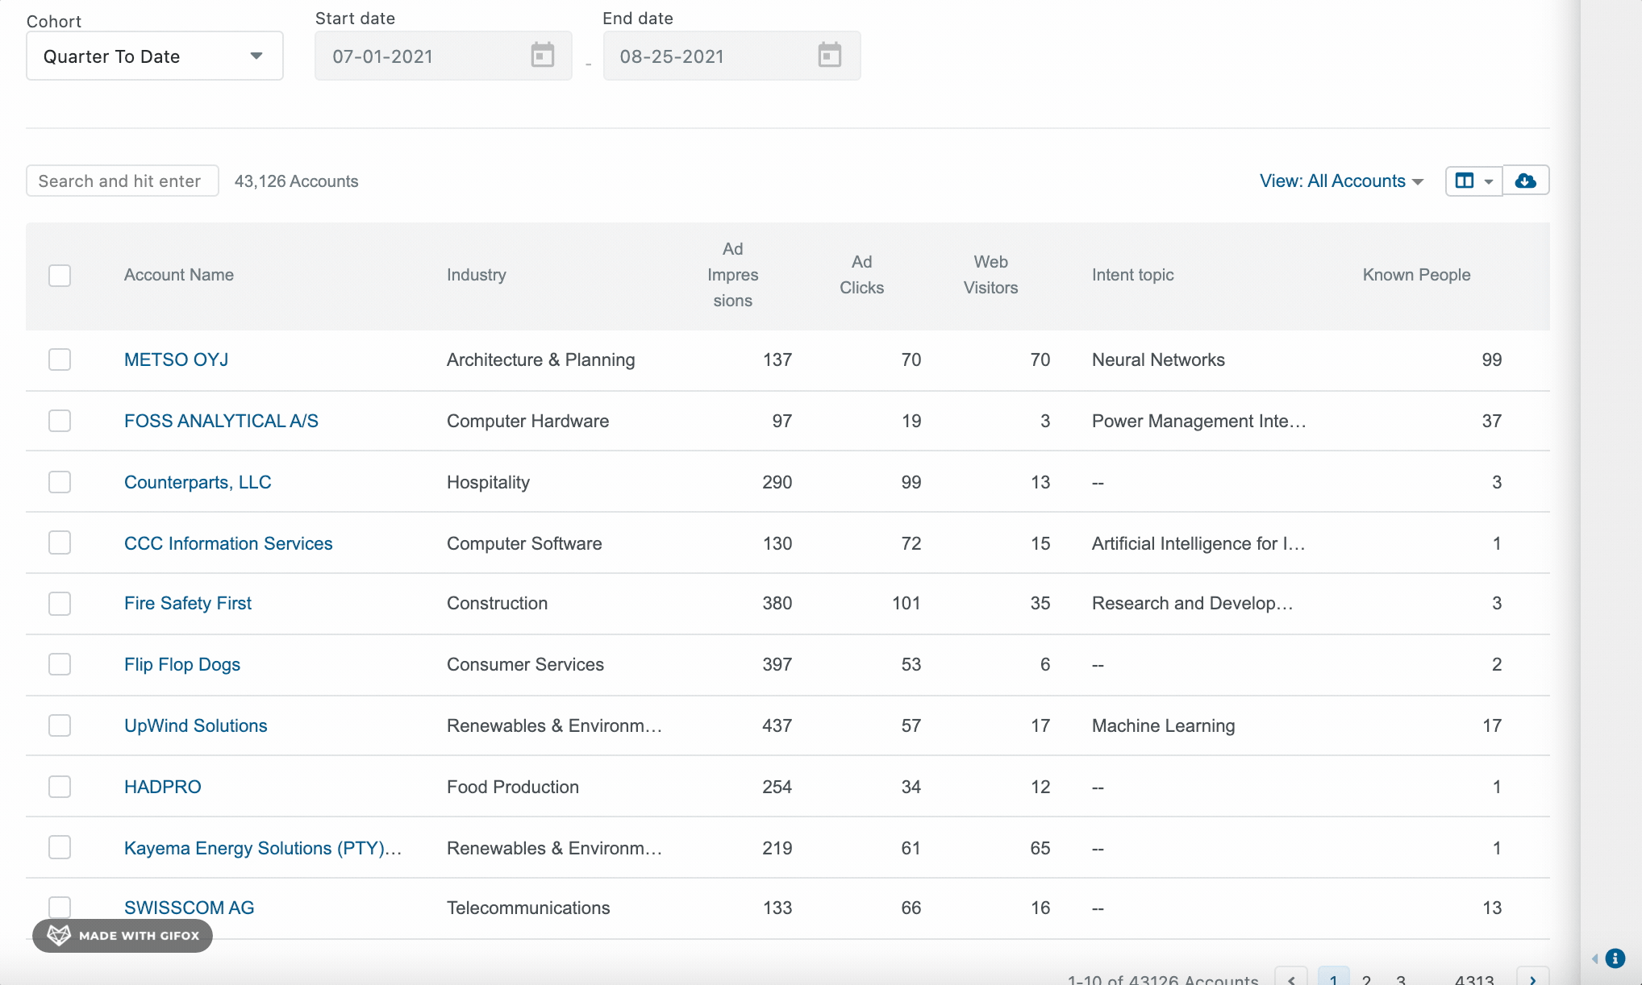Click the 43,126 Accounts count label
The image size is (1642, 985).
(296, 181)
